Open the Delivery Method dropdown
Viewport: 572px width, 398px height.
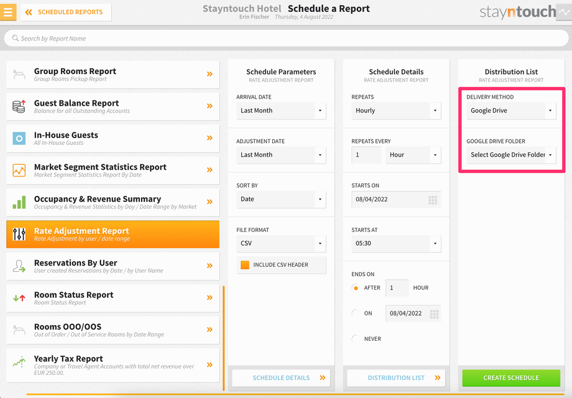tap(511, 111)
